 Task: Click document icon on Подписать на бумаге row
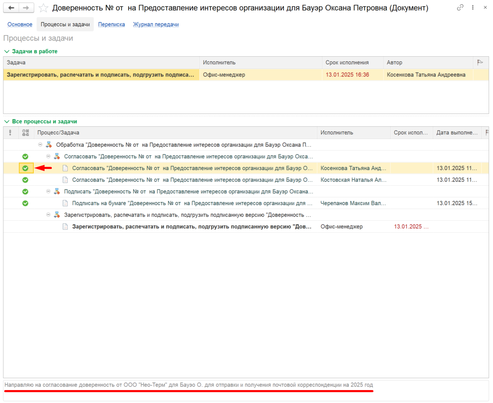(65, 204)
